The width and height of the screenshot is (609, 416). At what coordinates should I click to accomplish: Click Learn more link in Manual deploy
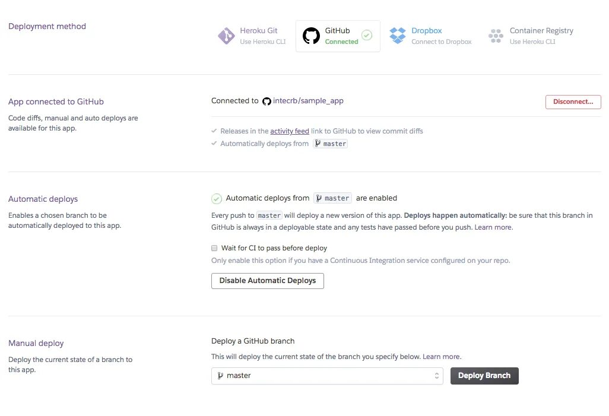pyautogui.click(x=442, y=357)
